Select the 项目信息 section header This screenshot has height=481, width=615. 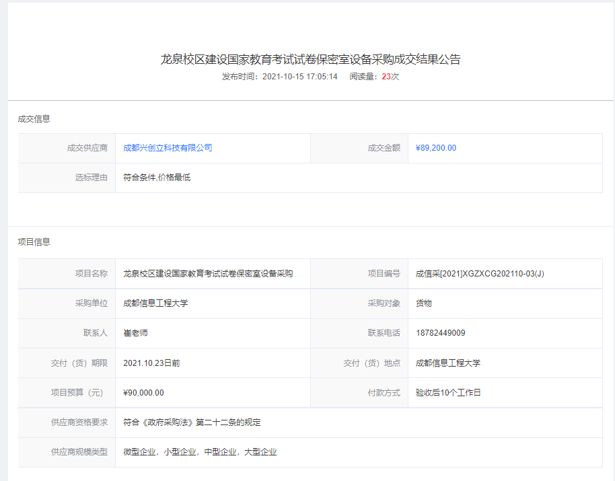(x=34, y=242)
